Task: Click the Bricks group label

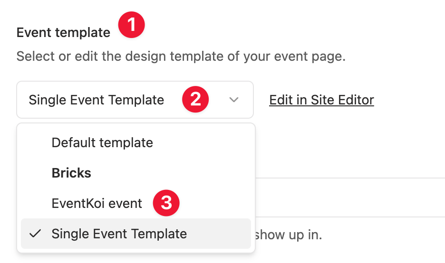Action: click(71, 173)
